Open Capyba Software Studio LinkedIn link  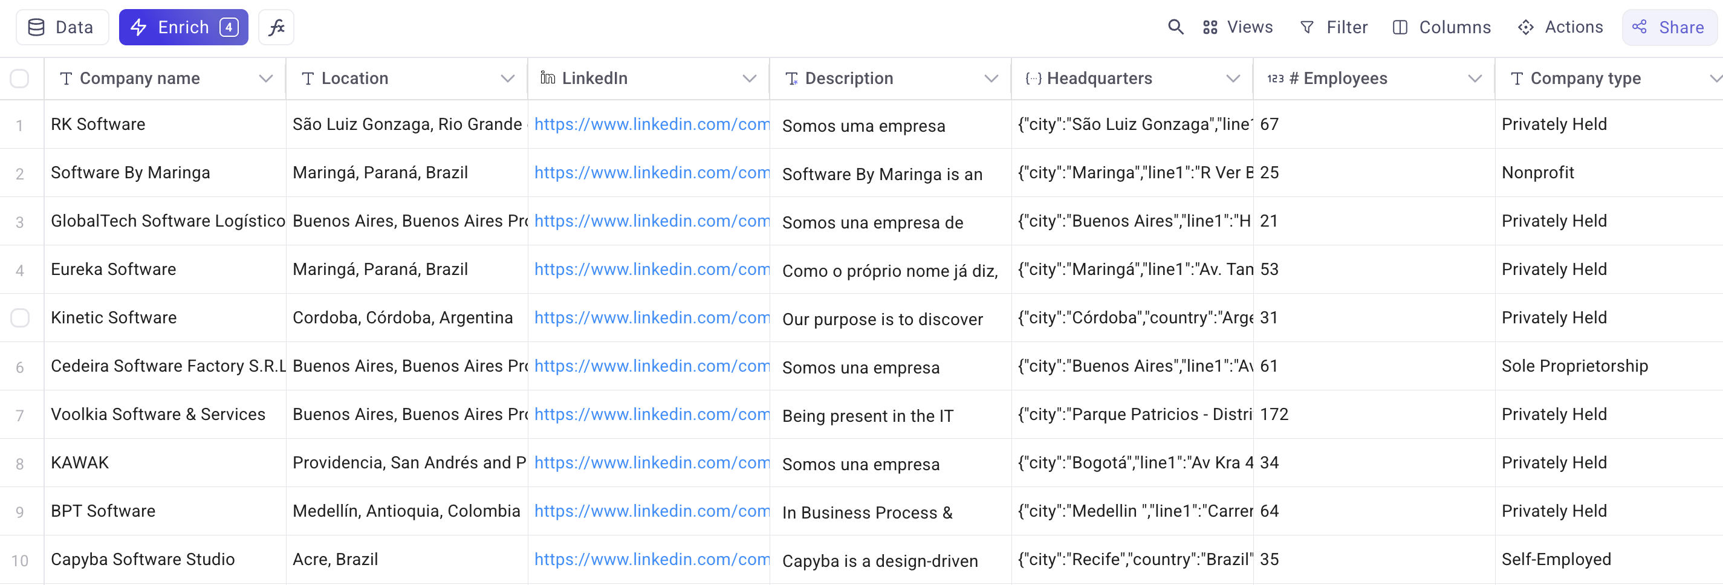(652, 560)
